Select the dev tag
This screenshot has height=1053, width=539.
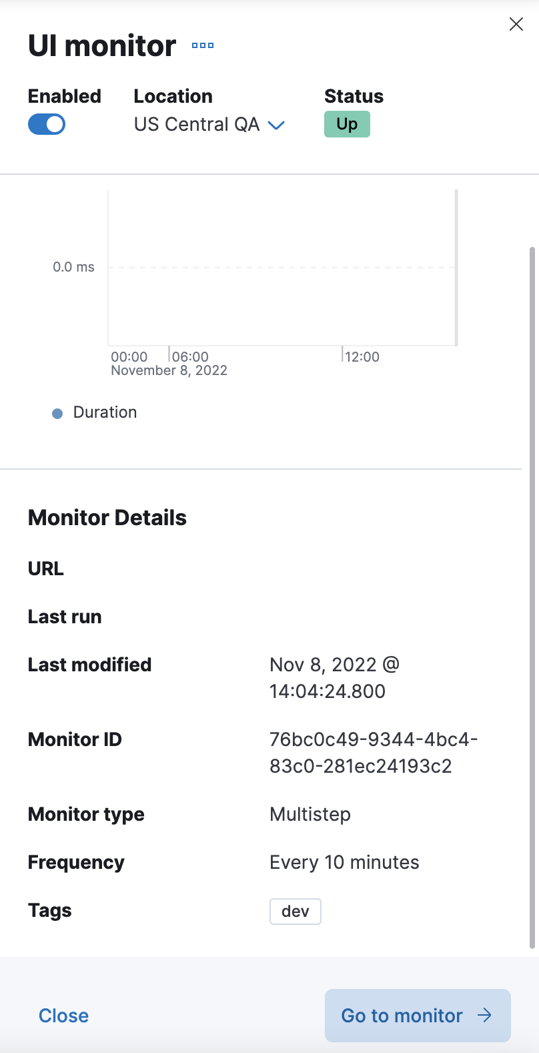296,910
